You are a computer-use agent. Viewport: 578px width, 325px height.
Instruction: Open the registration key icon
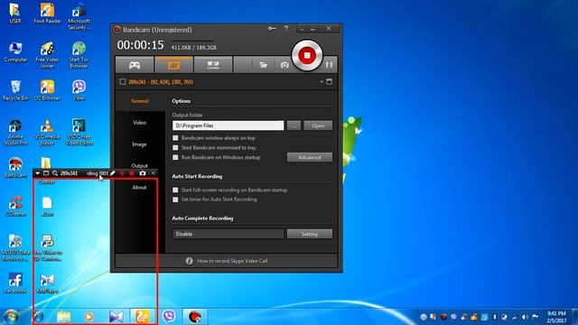pyautogui.click(x=272, y=28)
